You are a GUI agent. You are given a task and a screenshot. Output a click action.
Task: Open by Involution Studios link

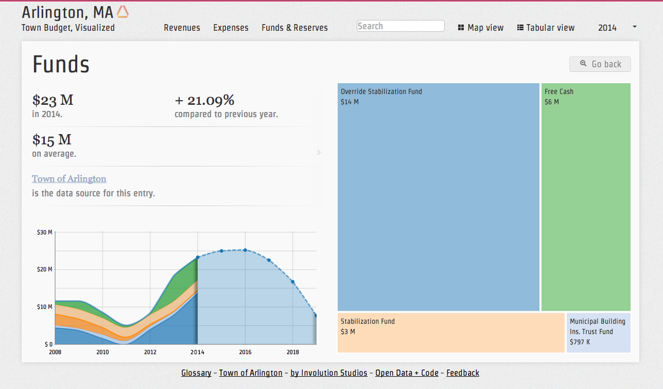pos(329,373)
